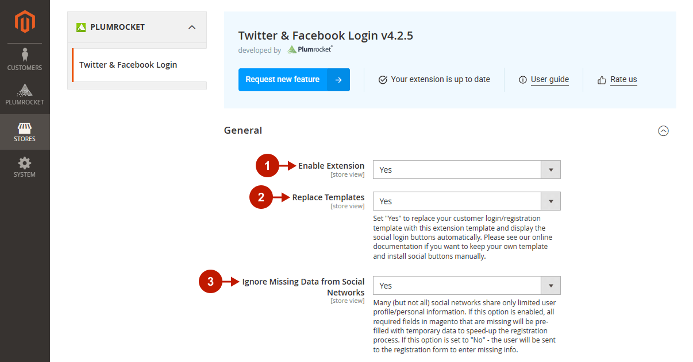Screen dimensions: 693x362
Task: Click the Plumrocket developer logo
Action: click(x=310, y=50)
